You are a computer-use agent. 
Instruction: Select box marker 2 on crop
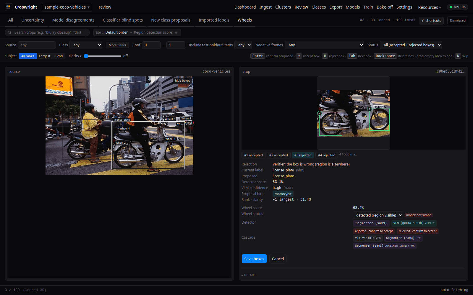coord(319,113)
